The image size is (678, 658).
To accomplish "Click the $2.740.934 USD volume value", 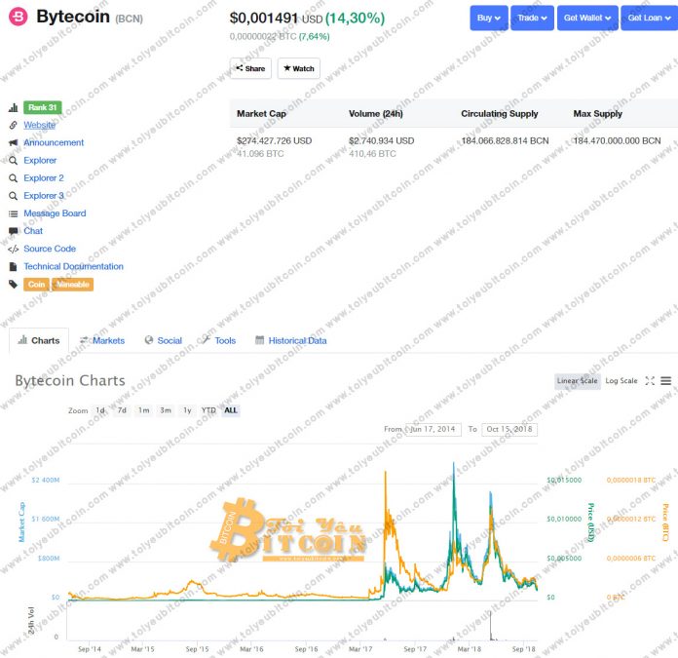I will click(x=382, y=141).
